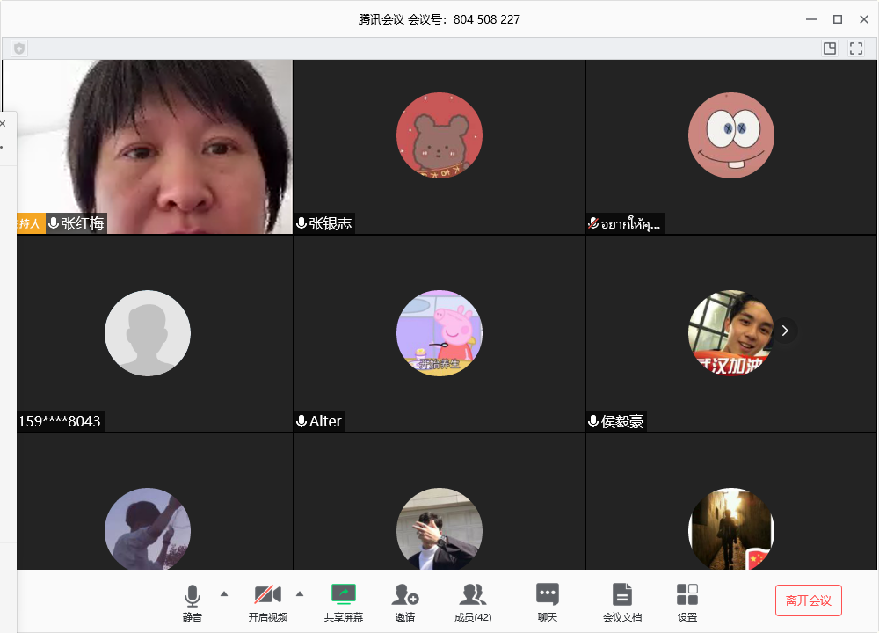Expand the audio options arrow beside 静音
The height and width of the screenshot is (633, 879).
click(223, 594)
